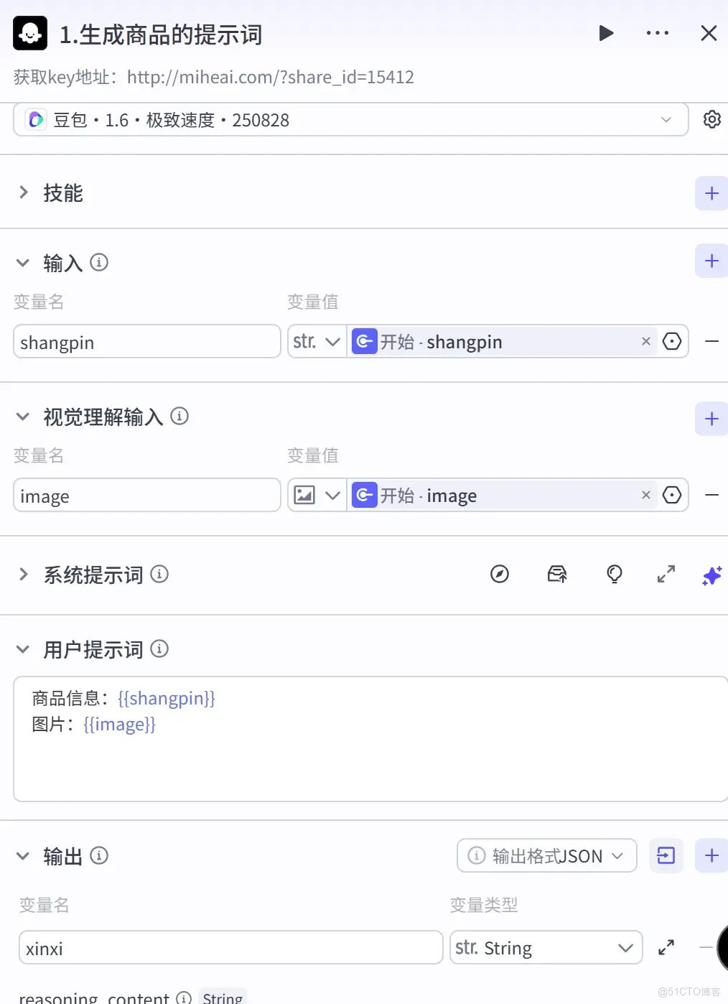The image size is (728, 1004).
Task: Collapse the 用户提示词 section
Action: click(22, 649)
